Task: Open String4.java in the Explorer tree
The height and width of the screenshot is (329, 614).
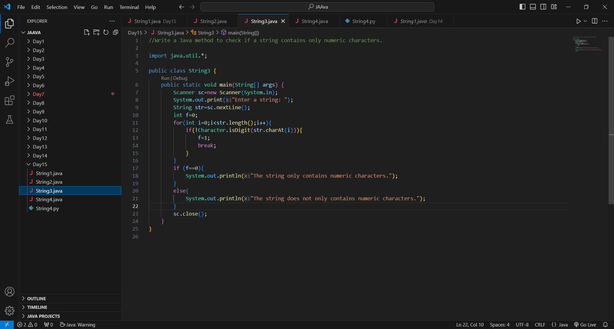Action: (70, 199)
